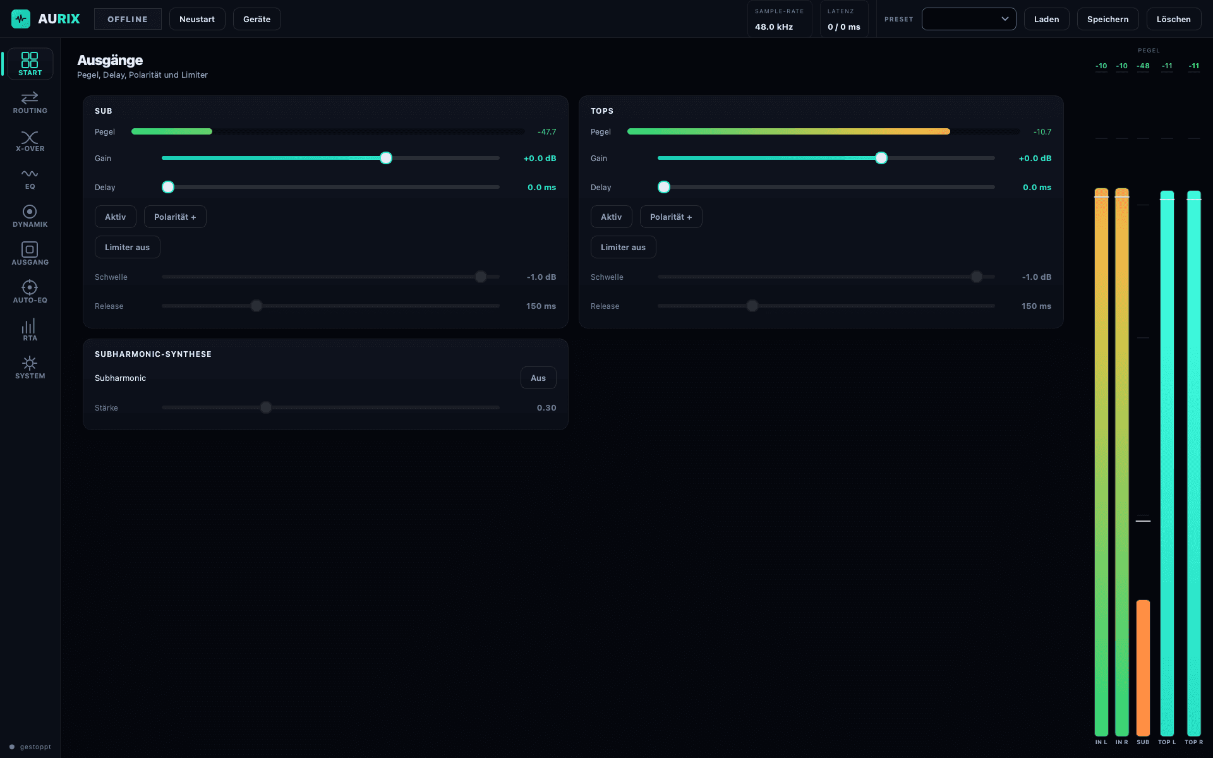Toggle SUB Polarität + button
This screenshot has width=1213, height=758.
tap(175, 217)
